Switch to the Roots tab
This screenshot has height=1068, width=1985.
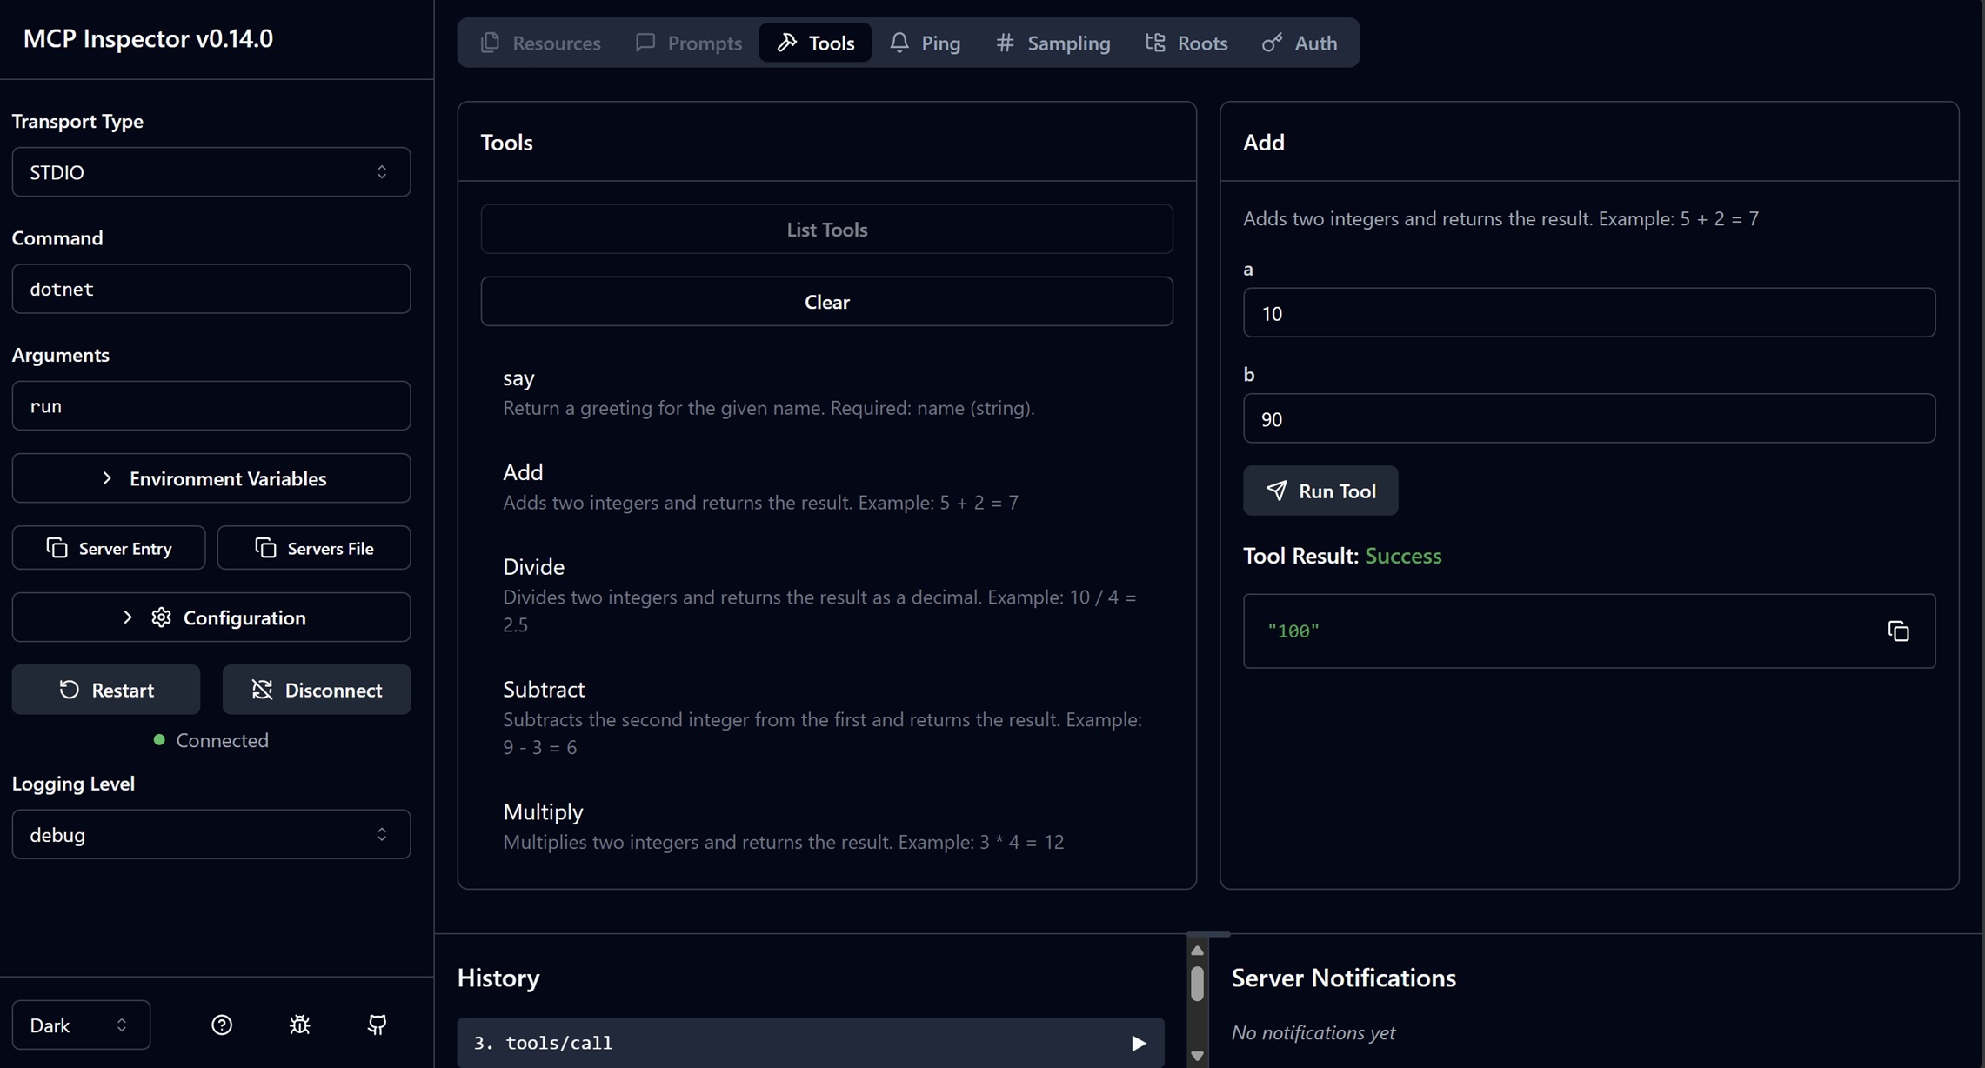[1186, 43]
